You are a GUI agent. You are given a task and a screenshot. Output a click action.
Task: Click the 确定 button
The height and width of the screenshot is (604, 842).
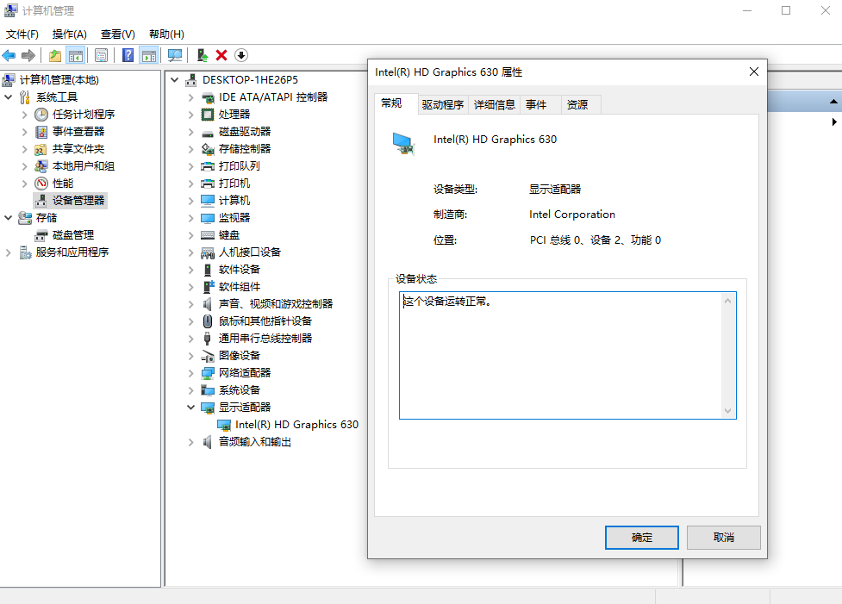(x=641, y=537)
